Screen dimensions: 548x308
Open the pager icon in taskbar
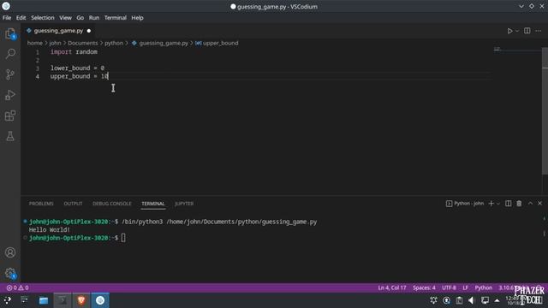(x=25, y=300)
